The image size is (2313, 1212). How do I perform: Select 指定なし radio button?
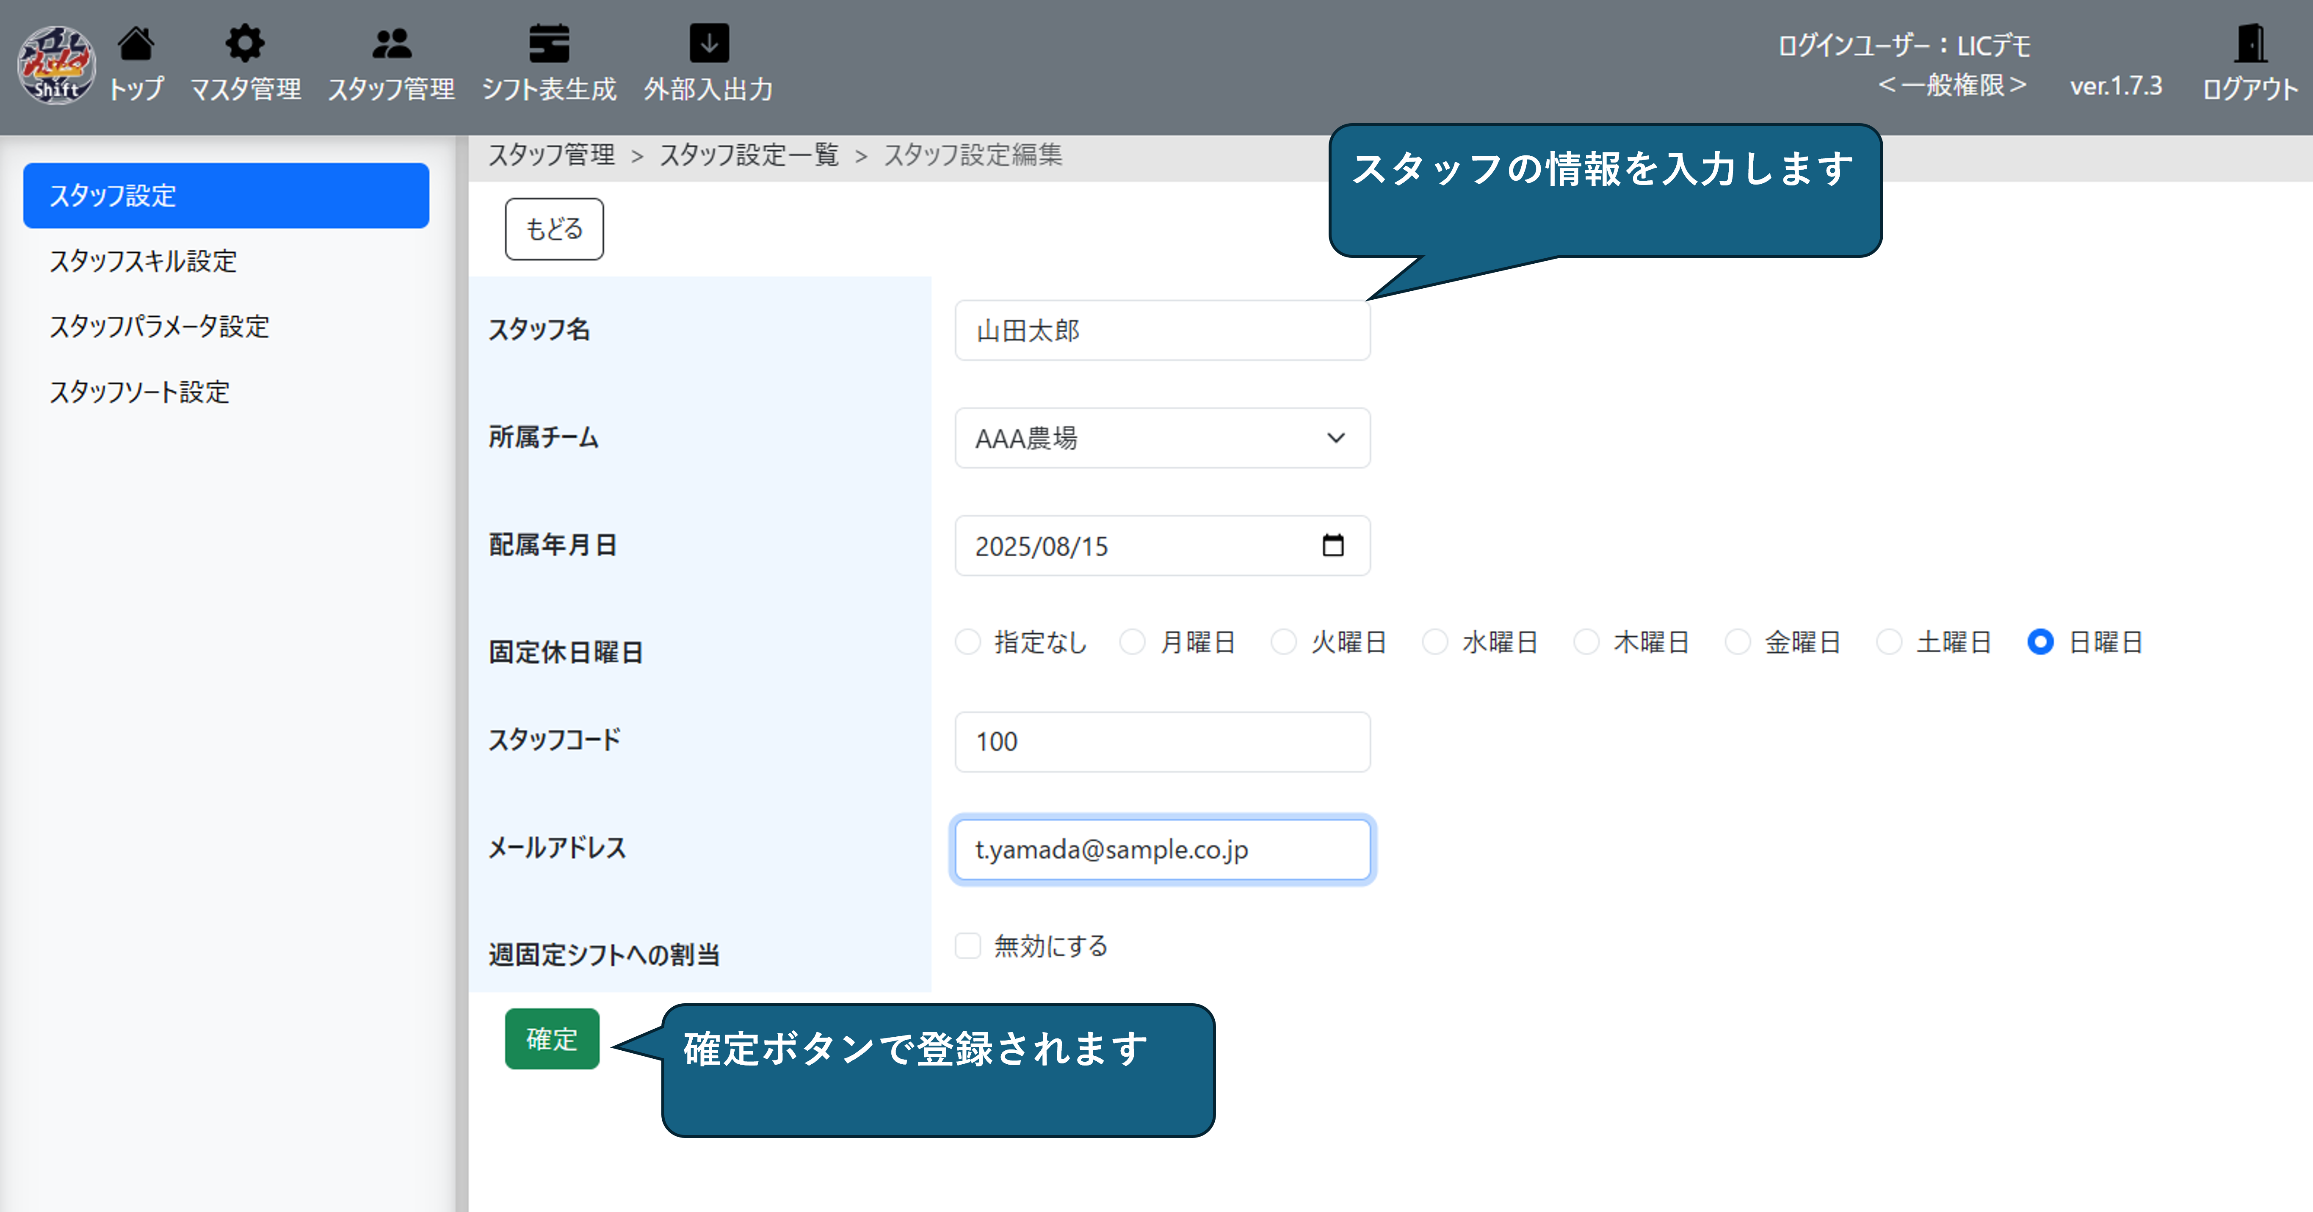click(x=968, y=642)
